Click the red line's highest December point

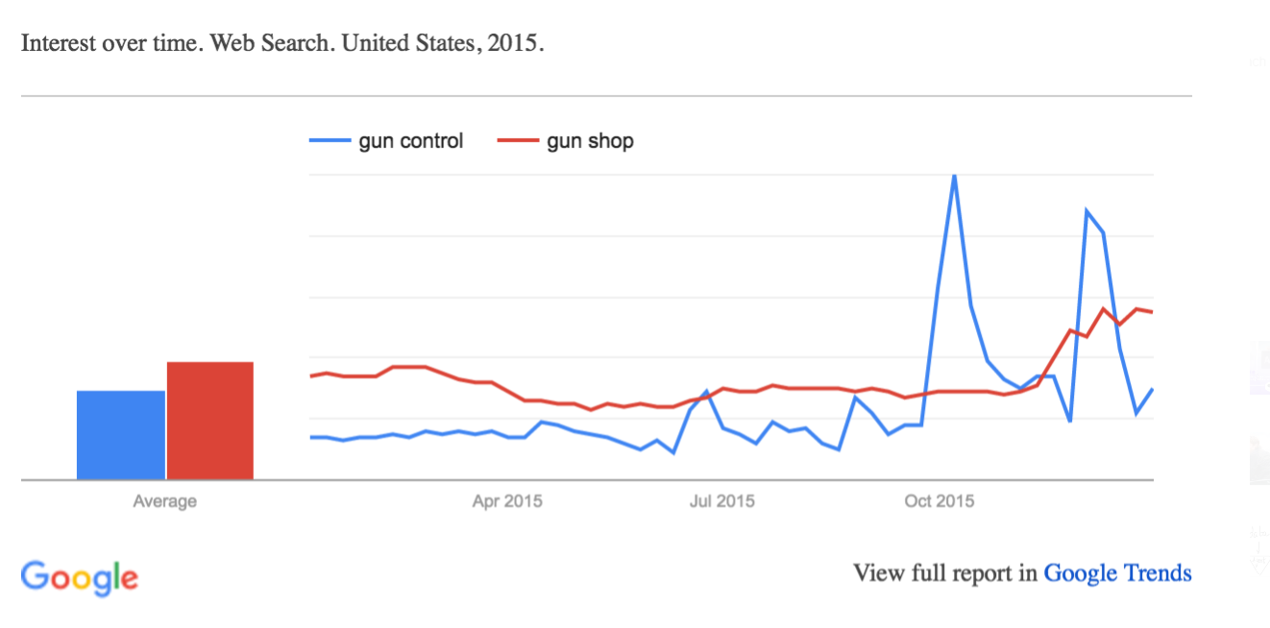(x=1104, y=308)
